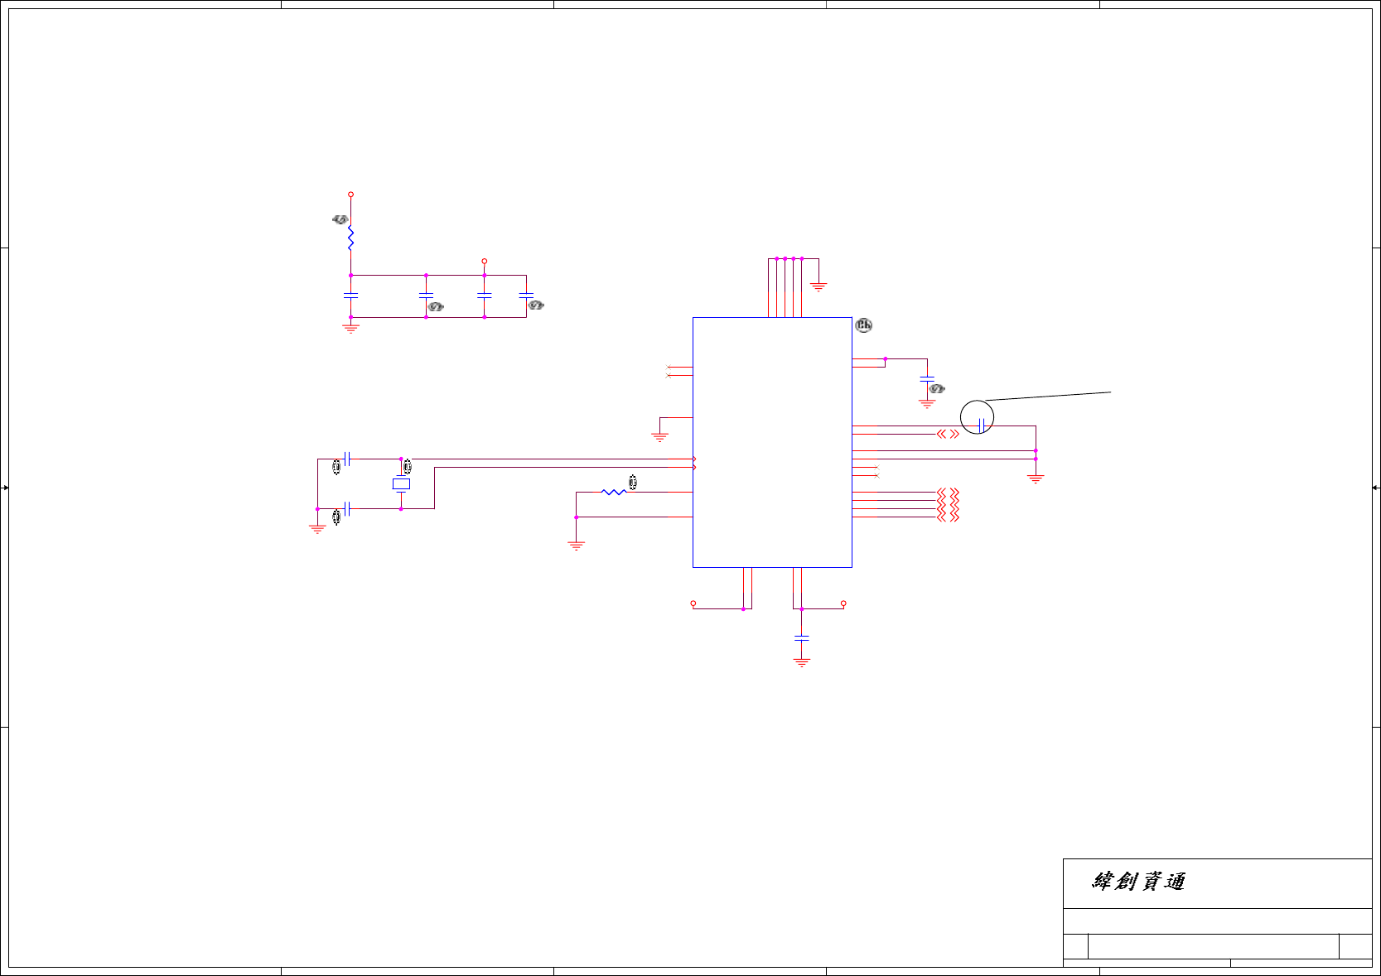Click the ground symbol beneath the capacitor bank
This screenshot has width=1381, height=976.
pos(350,329)
